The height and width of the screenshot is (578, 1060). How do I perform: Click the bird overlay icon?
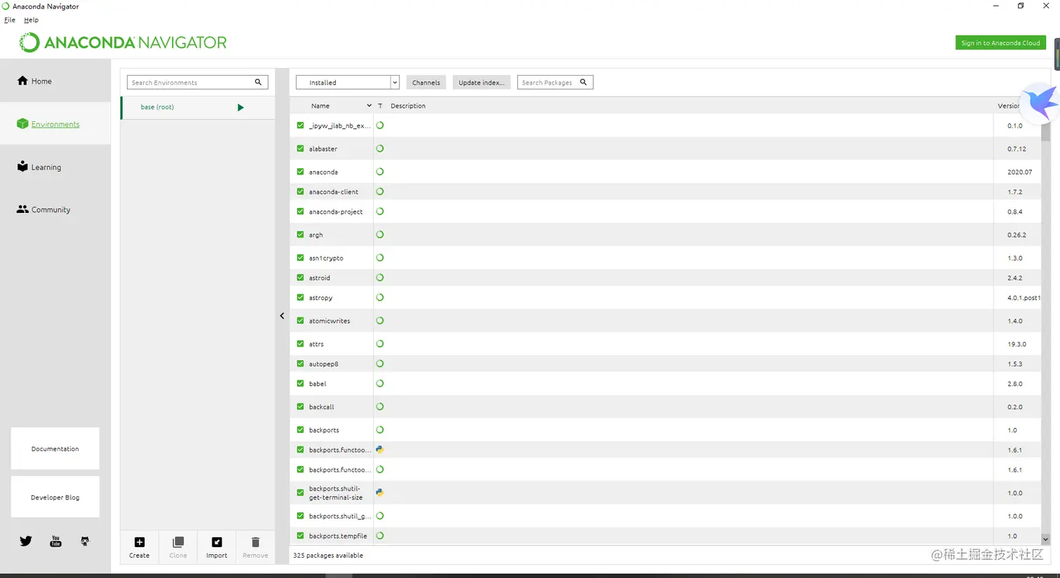point(1041,103)
